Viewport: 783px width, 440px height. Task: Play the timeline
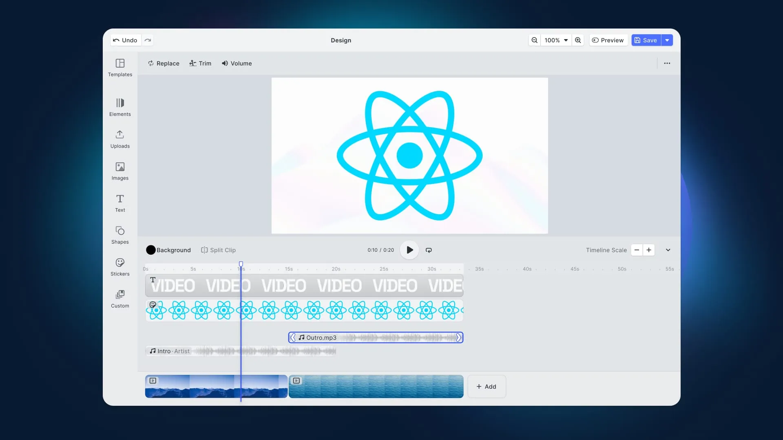[x=409, y=250]
